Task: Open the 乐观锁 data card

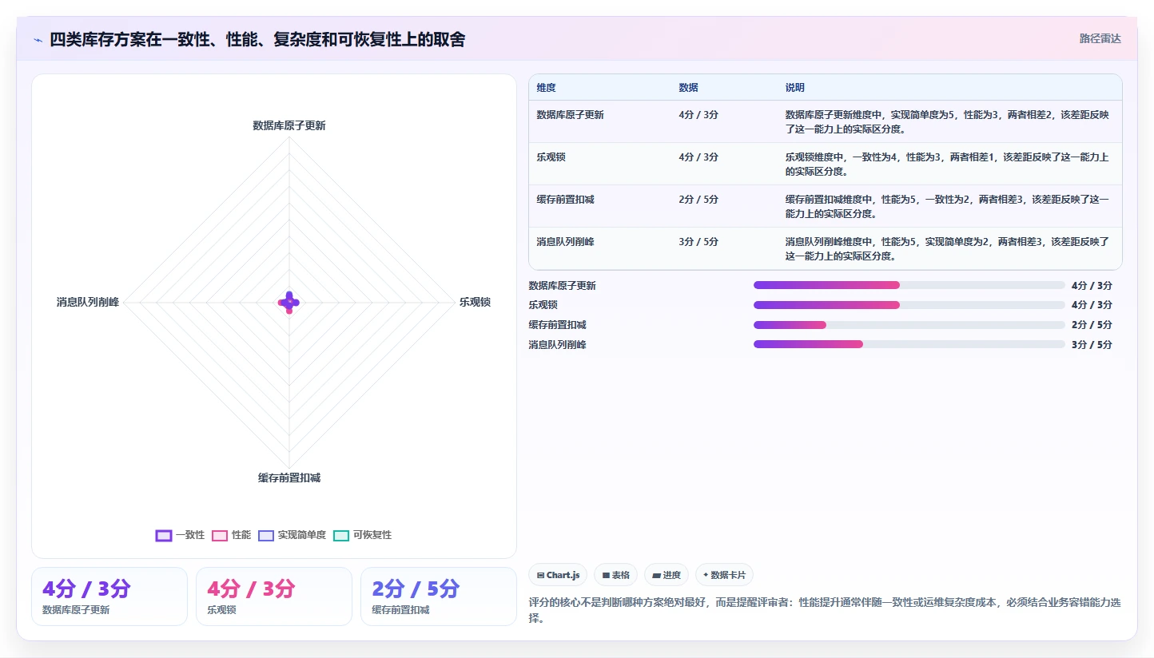Action: tap(274, 597)
